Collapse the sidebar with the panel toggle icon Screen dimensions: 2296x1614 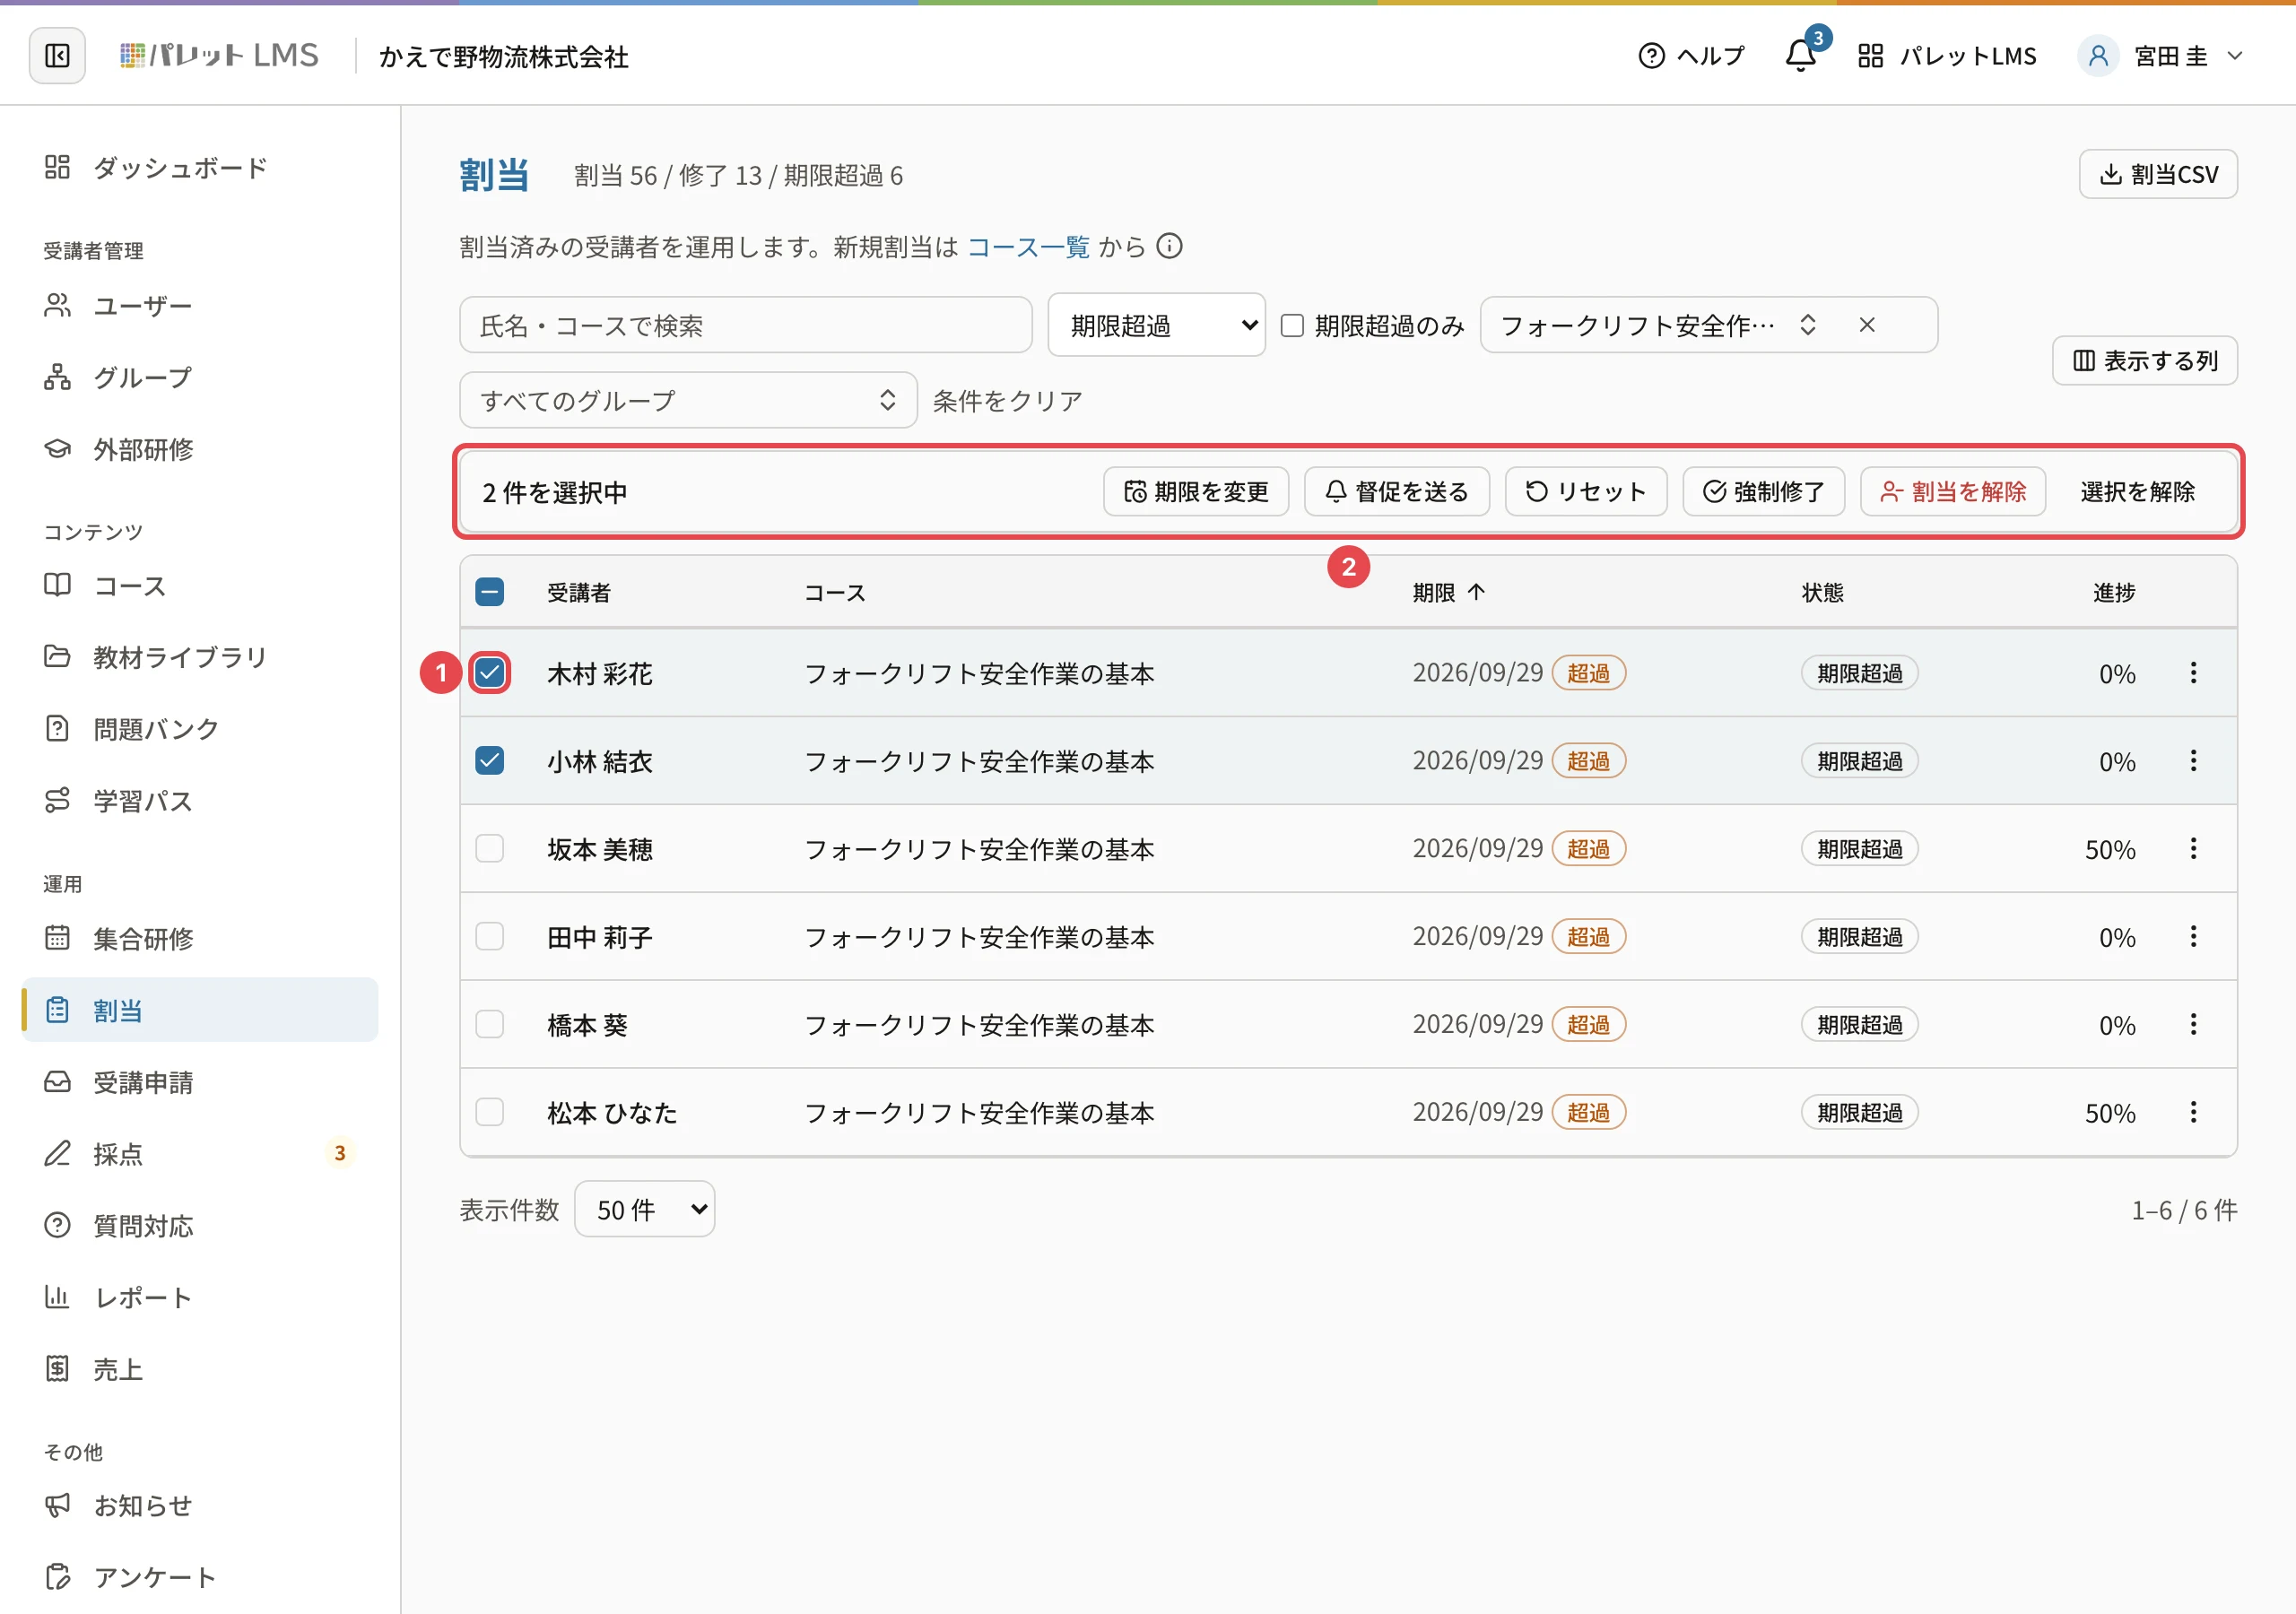(x=57, y=55)
